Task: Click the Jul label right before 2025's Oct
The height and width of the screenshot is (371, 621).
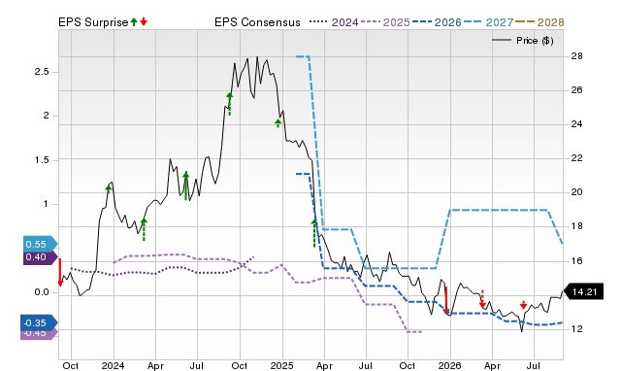Action: (366, 365)
